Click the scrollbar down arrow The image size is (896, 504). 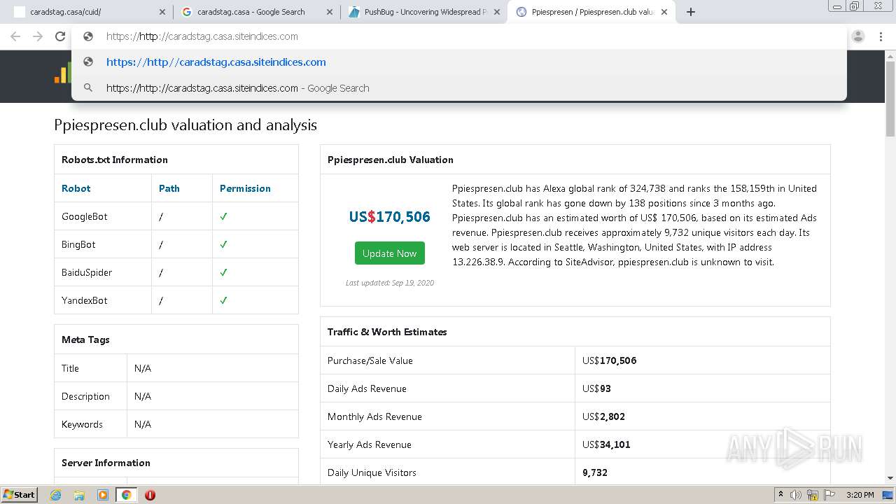(890, 478)
